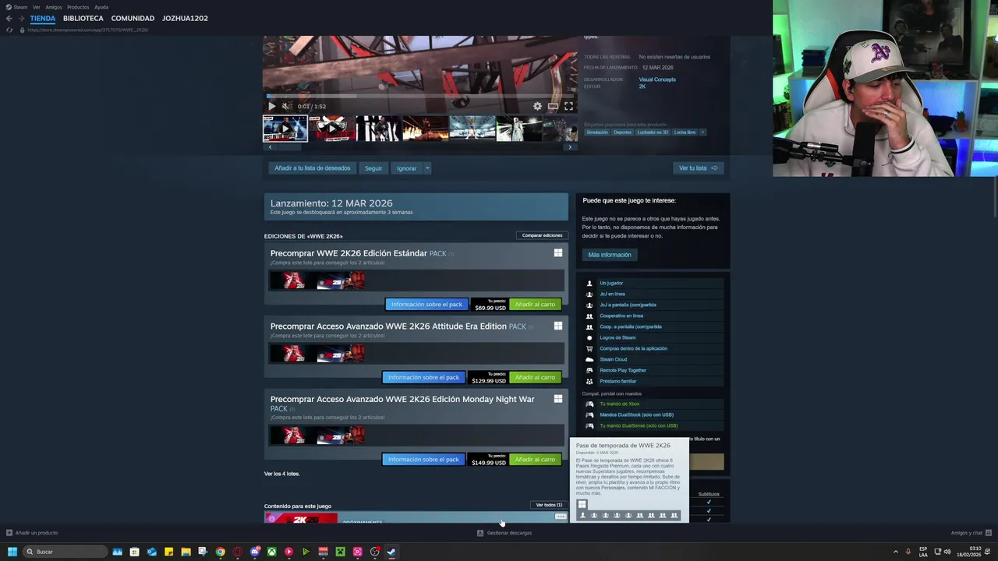Screen dimensions: 998x561
Task: Click Windows icon on Monday Night War pack
Action: click(x=558, y=399)
